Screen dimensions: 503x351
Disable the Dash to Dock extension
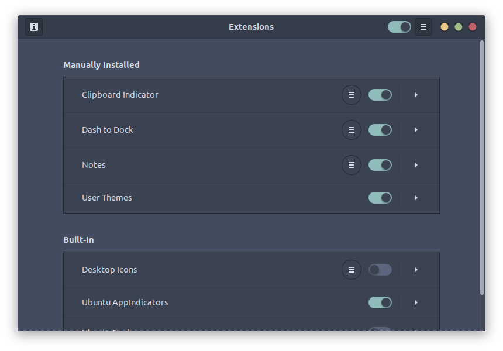coord(380,130)
